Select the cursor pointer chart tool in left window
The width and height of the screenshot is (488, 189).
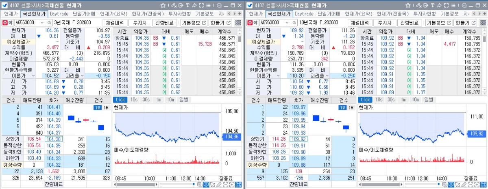213,185
